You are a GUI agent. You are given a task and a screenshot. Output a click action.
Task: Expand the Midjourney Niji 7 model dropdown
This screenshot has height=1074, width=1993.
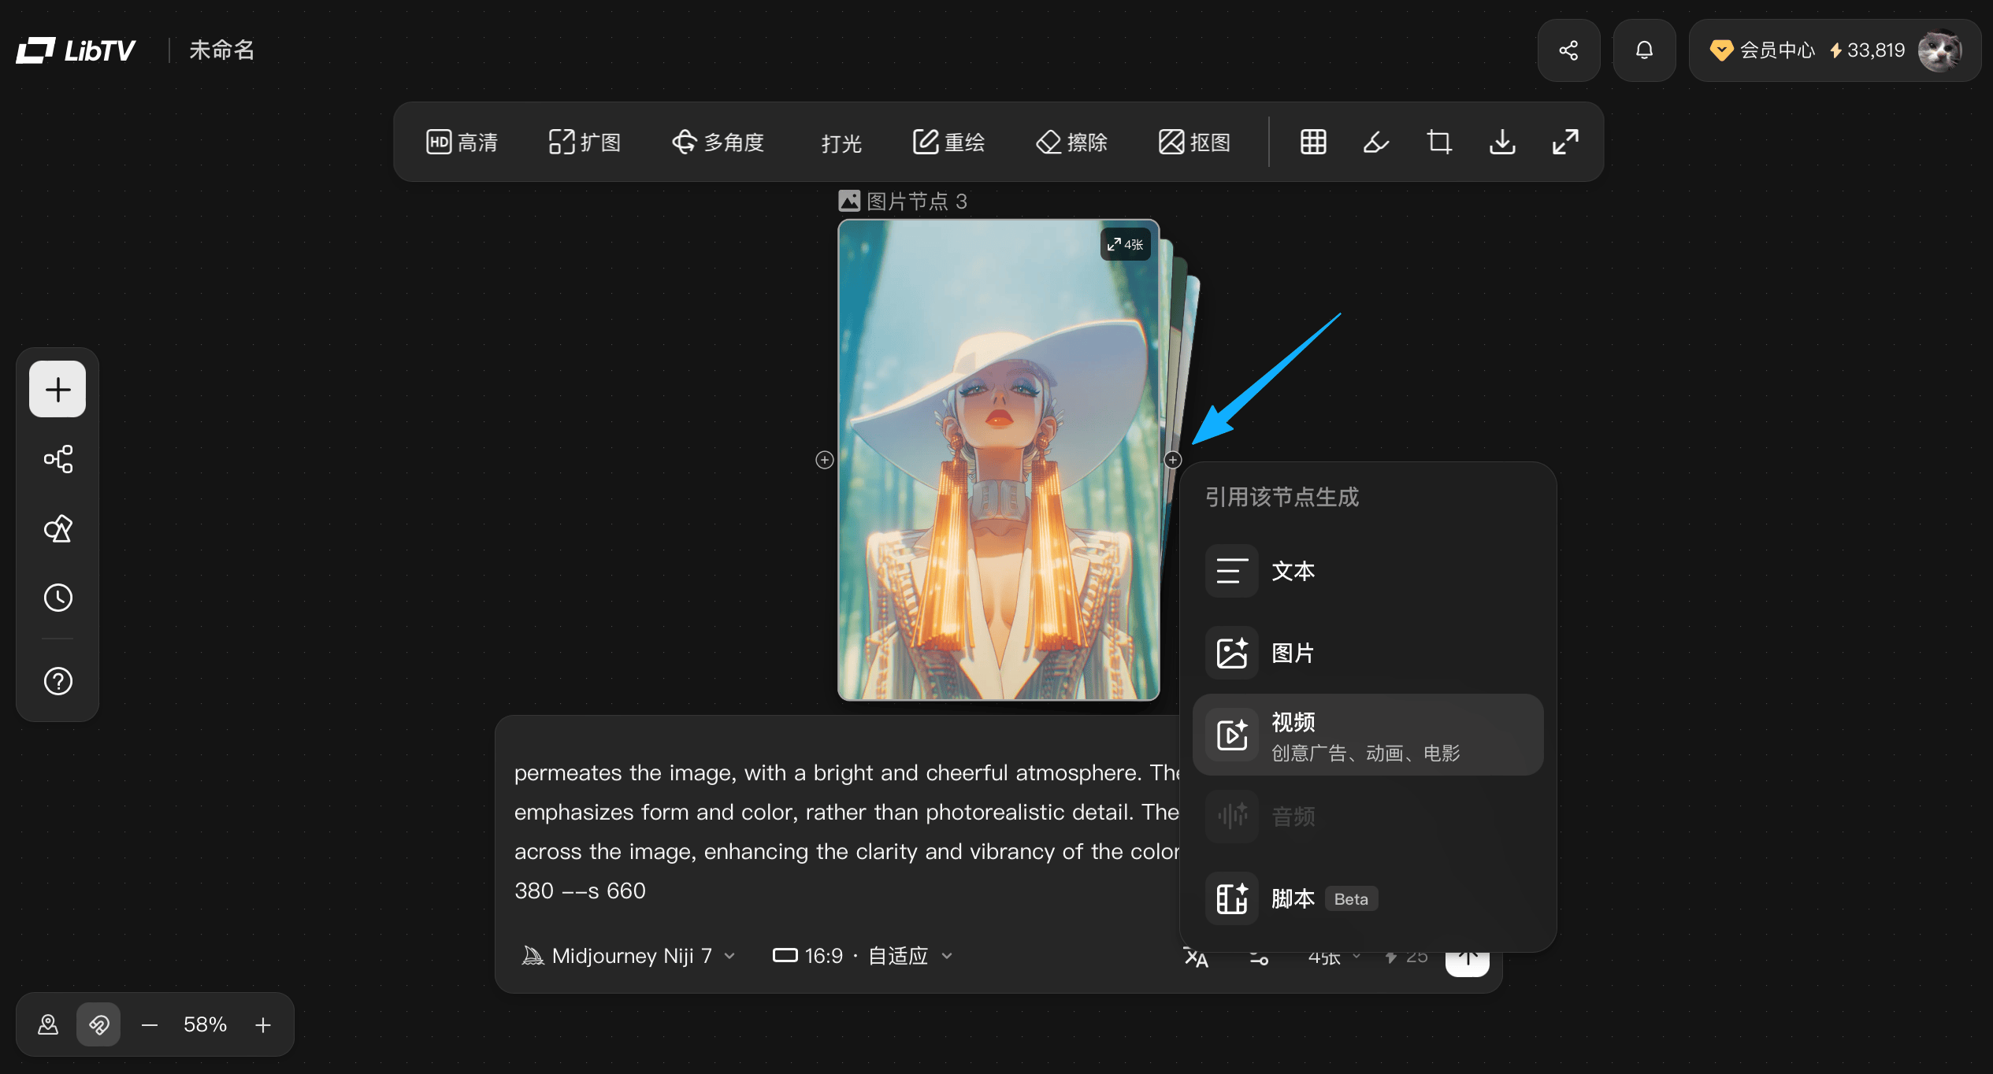(x=629, y=956)
